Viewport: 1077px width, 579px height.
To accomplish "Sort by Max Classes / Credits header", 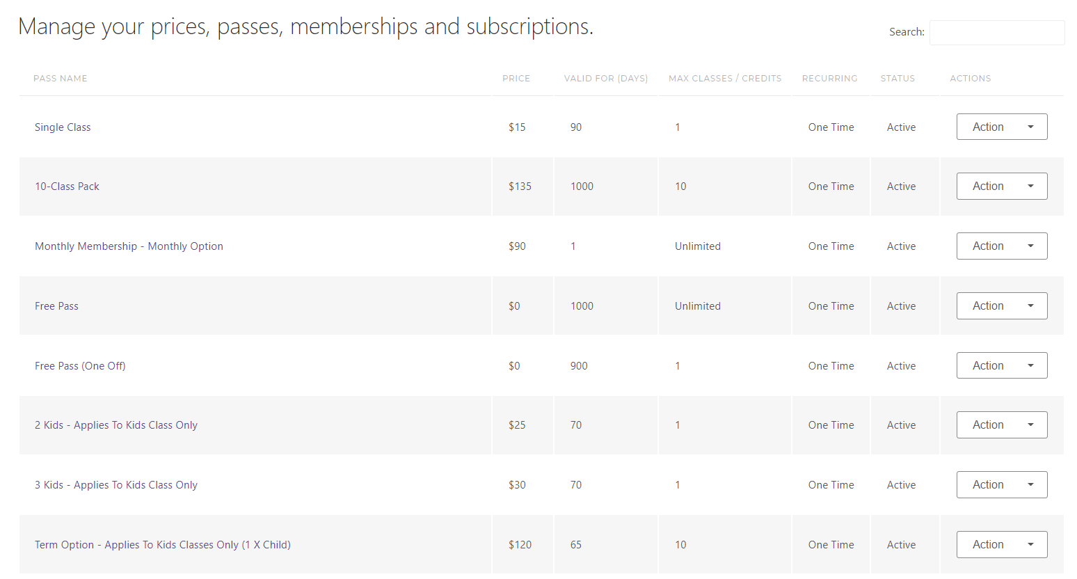I will click(x=725, y=79).
